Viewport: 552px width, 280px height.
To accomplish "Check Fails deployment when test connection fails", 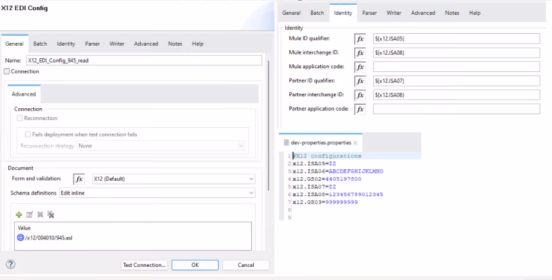I will (28, 134).
